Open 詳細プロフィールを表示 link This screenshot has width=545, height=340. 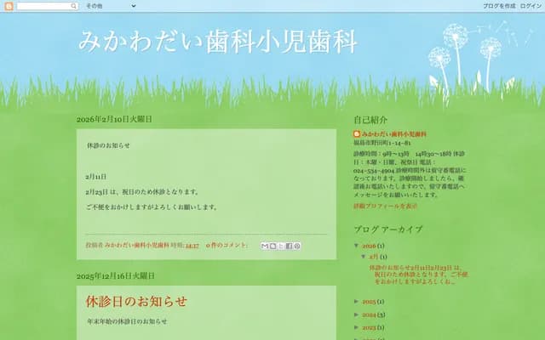click(x=385, y=206)
